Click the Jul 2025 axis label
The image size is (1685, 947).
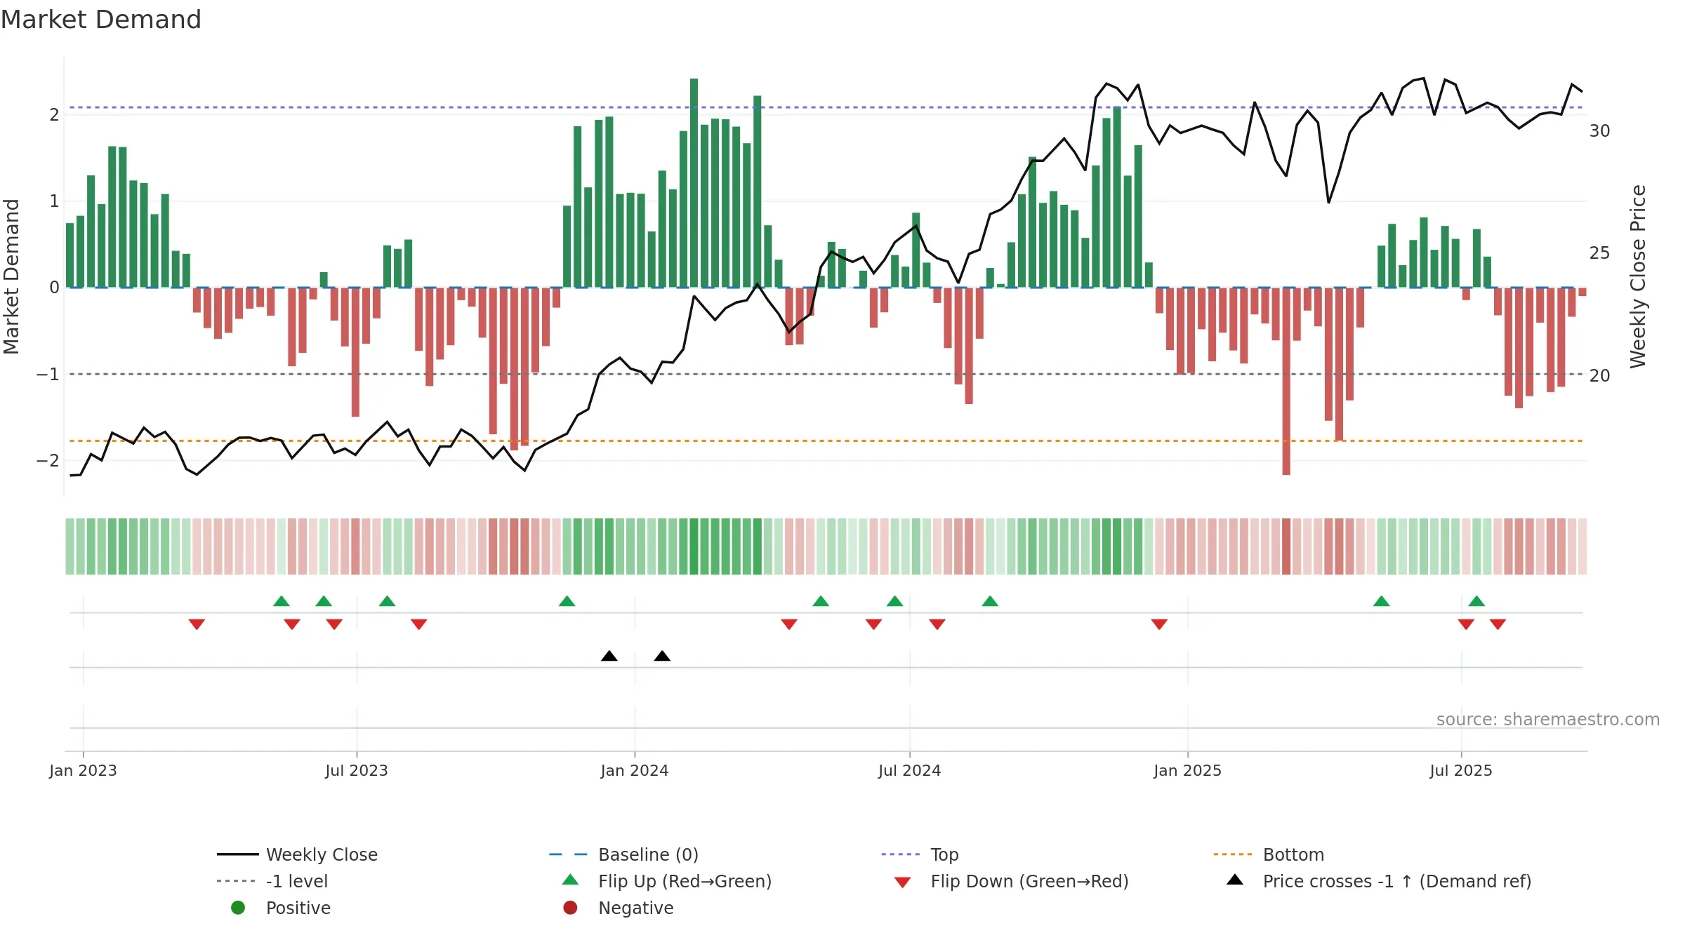click(x=1461, y=770)
